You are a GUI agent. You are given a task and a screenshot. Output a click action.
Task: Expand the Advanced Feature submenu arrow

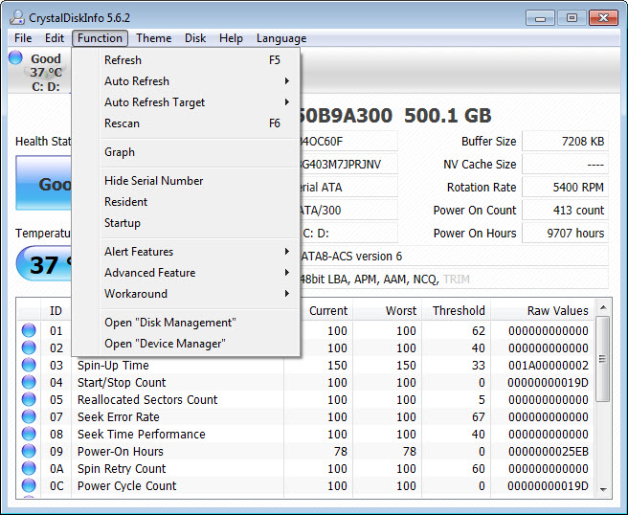[287, 272]
